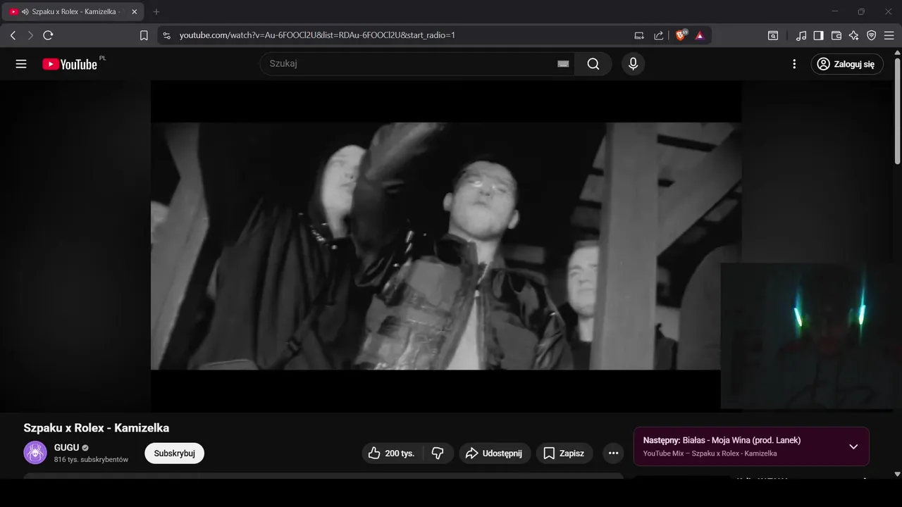This screenshot has height=507, width=902.
Task: Open the browser main menu
Action: tap(889, 35)
